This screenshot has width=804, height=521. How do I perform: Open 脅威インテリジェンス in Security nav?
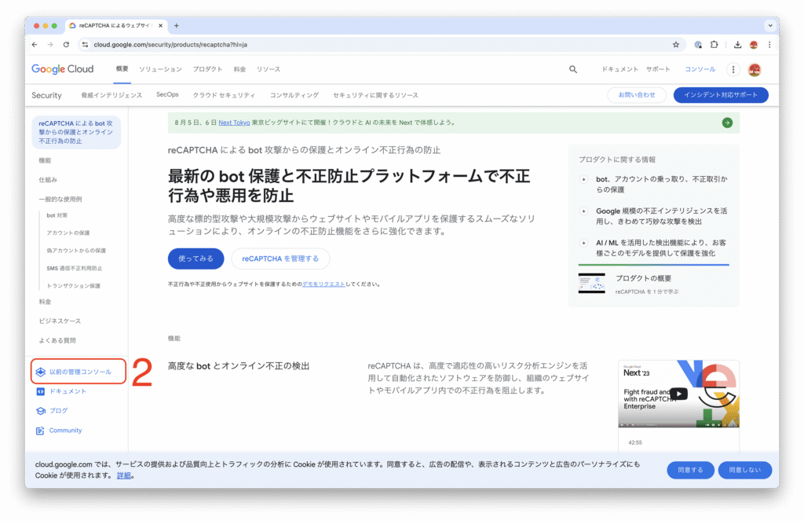(x=111, y=95)
